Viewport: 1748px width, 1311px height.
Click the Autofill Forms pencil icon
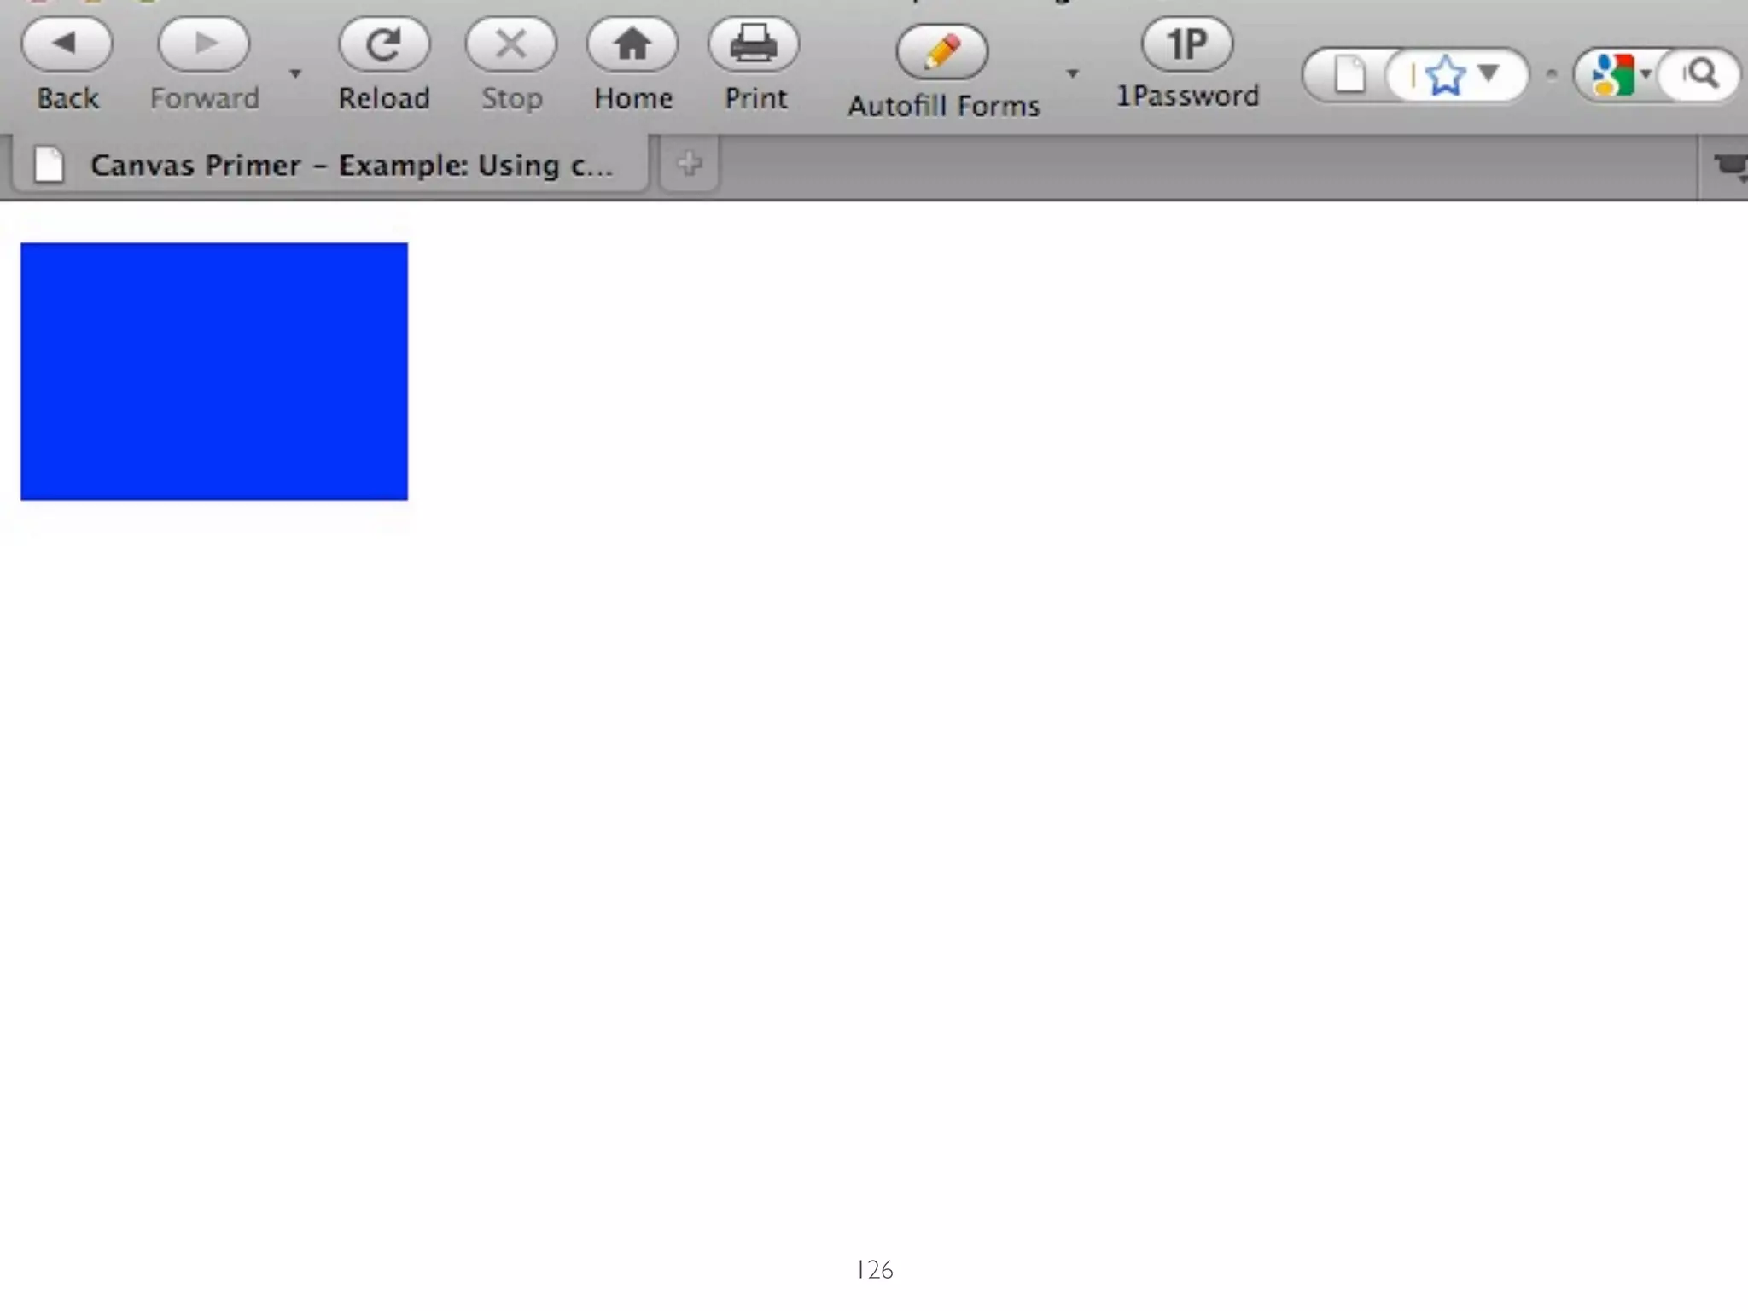coord(942,53)
